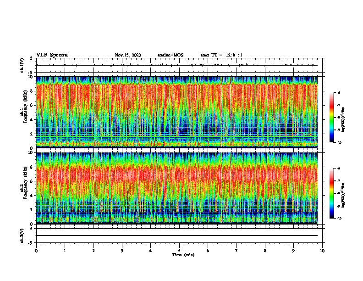
Task: Click time axis tick label '2'
Action: pyautogui.click(x=93, y=251)
